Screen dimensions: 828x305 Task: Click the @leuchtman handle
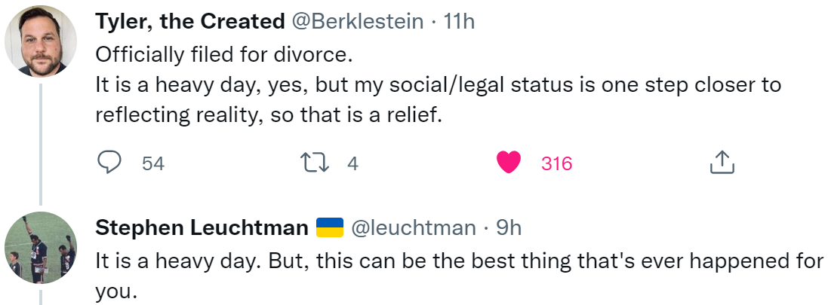[x=414, y=228]
